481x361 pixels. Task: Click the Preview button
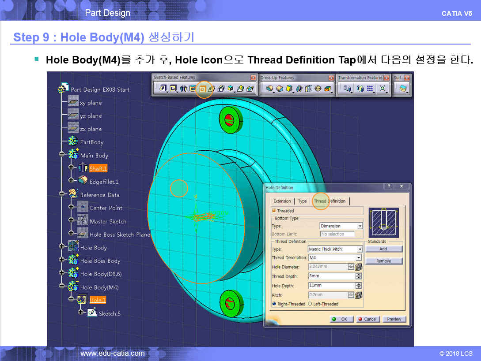pyautogui.click(x=394, y=319)
